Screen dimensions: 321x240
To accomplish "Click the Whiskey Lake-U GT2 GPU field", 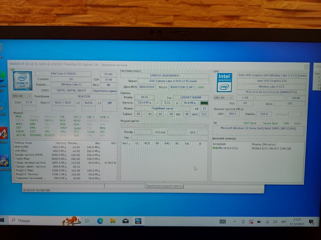I will tap(271, 86).
